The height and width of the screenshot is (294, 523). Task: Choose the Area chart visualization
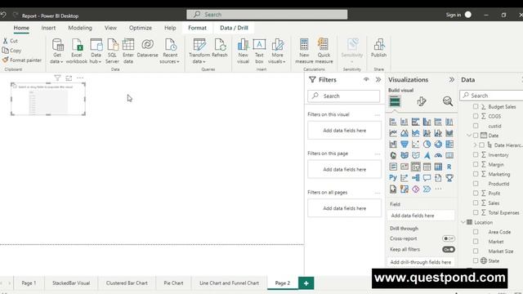click(x=405, y=133)
